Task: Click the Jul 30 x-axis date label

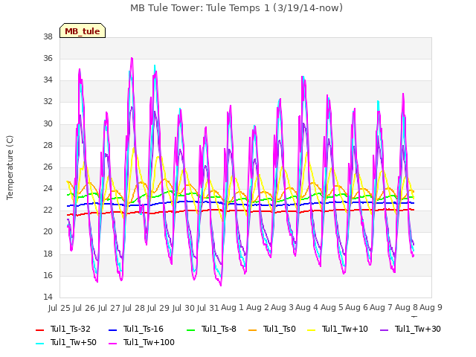Action: pos(183,308)
